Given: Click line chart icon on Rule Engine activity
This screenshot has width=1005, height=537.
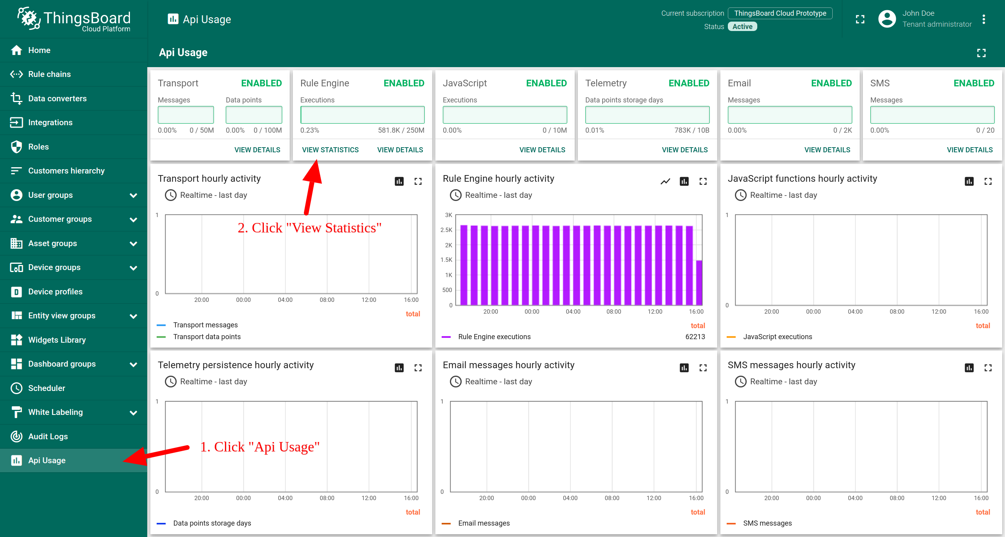Looking at the screenshot, I should pos(665,181).
